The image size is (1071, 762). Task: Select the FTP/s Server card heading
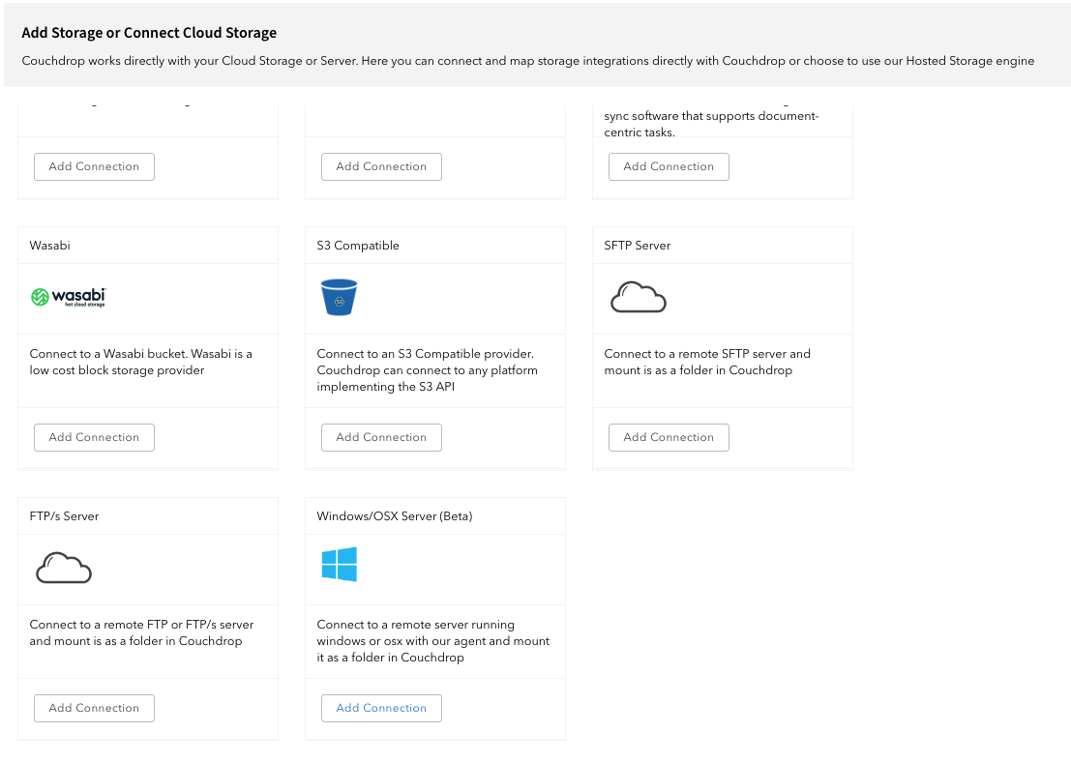[x=64, y=516]
